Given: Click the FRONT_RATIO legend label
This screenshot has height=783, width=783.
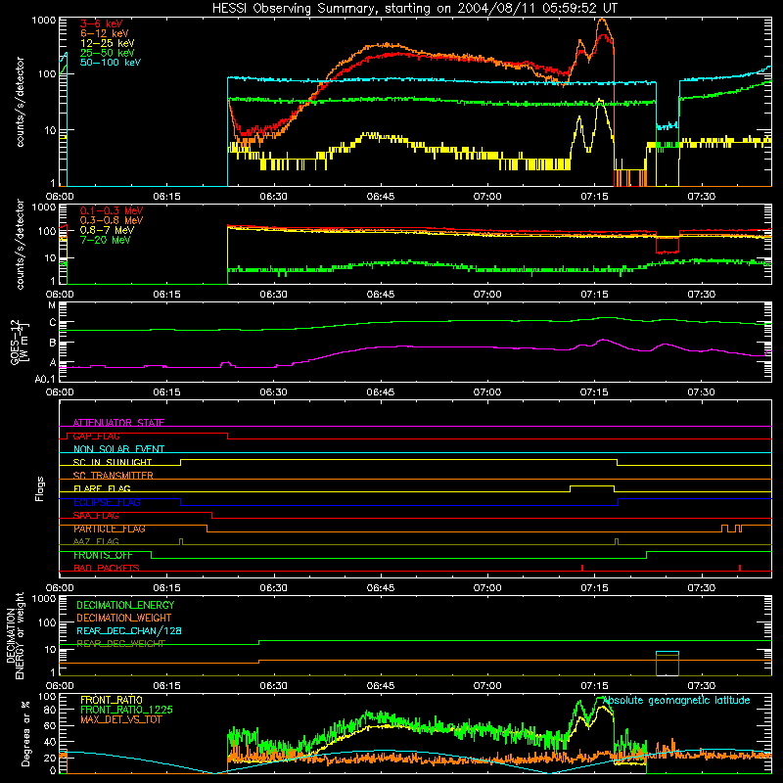Looking at the screenshot, I should click(x=112, y=700).
